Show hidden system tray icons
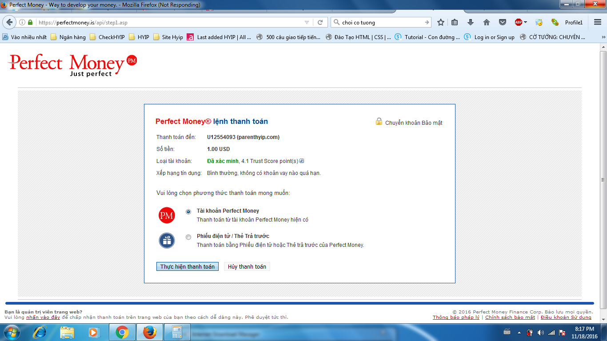Screen dimensions: 607x341 coord(519,333)
